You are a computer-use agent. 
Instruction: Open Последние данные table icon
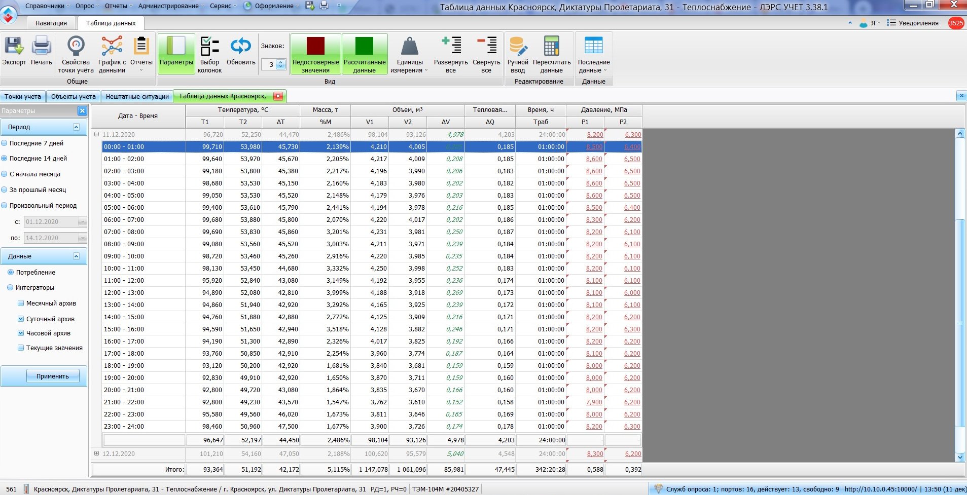pos(594,46)
